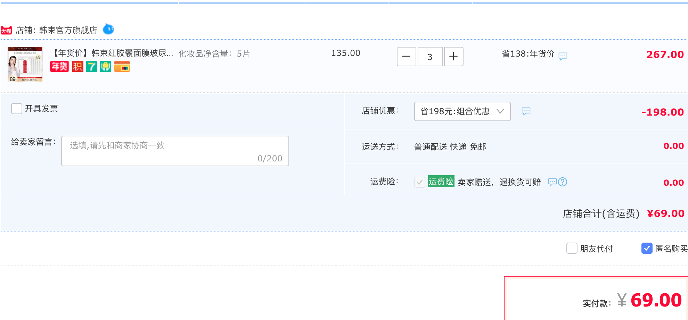
Task: Click the comment icon beside store discount dropdown
Action: coord(526,111)
